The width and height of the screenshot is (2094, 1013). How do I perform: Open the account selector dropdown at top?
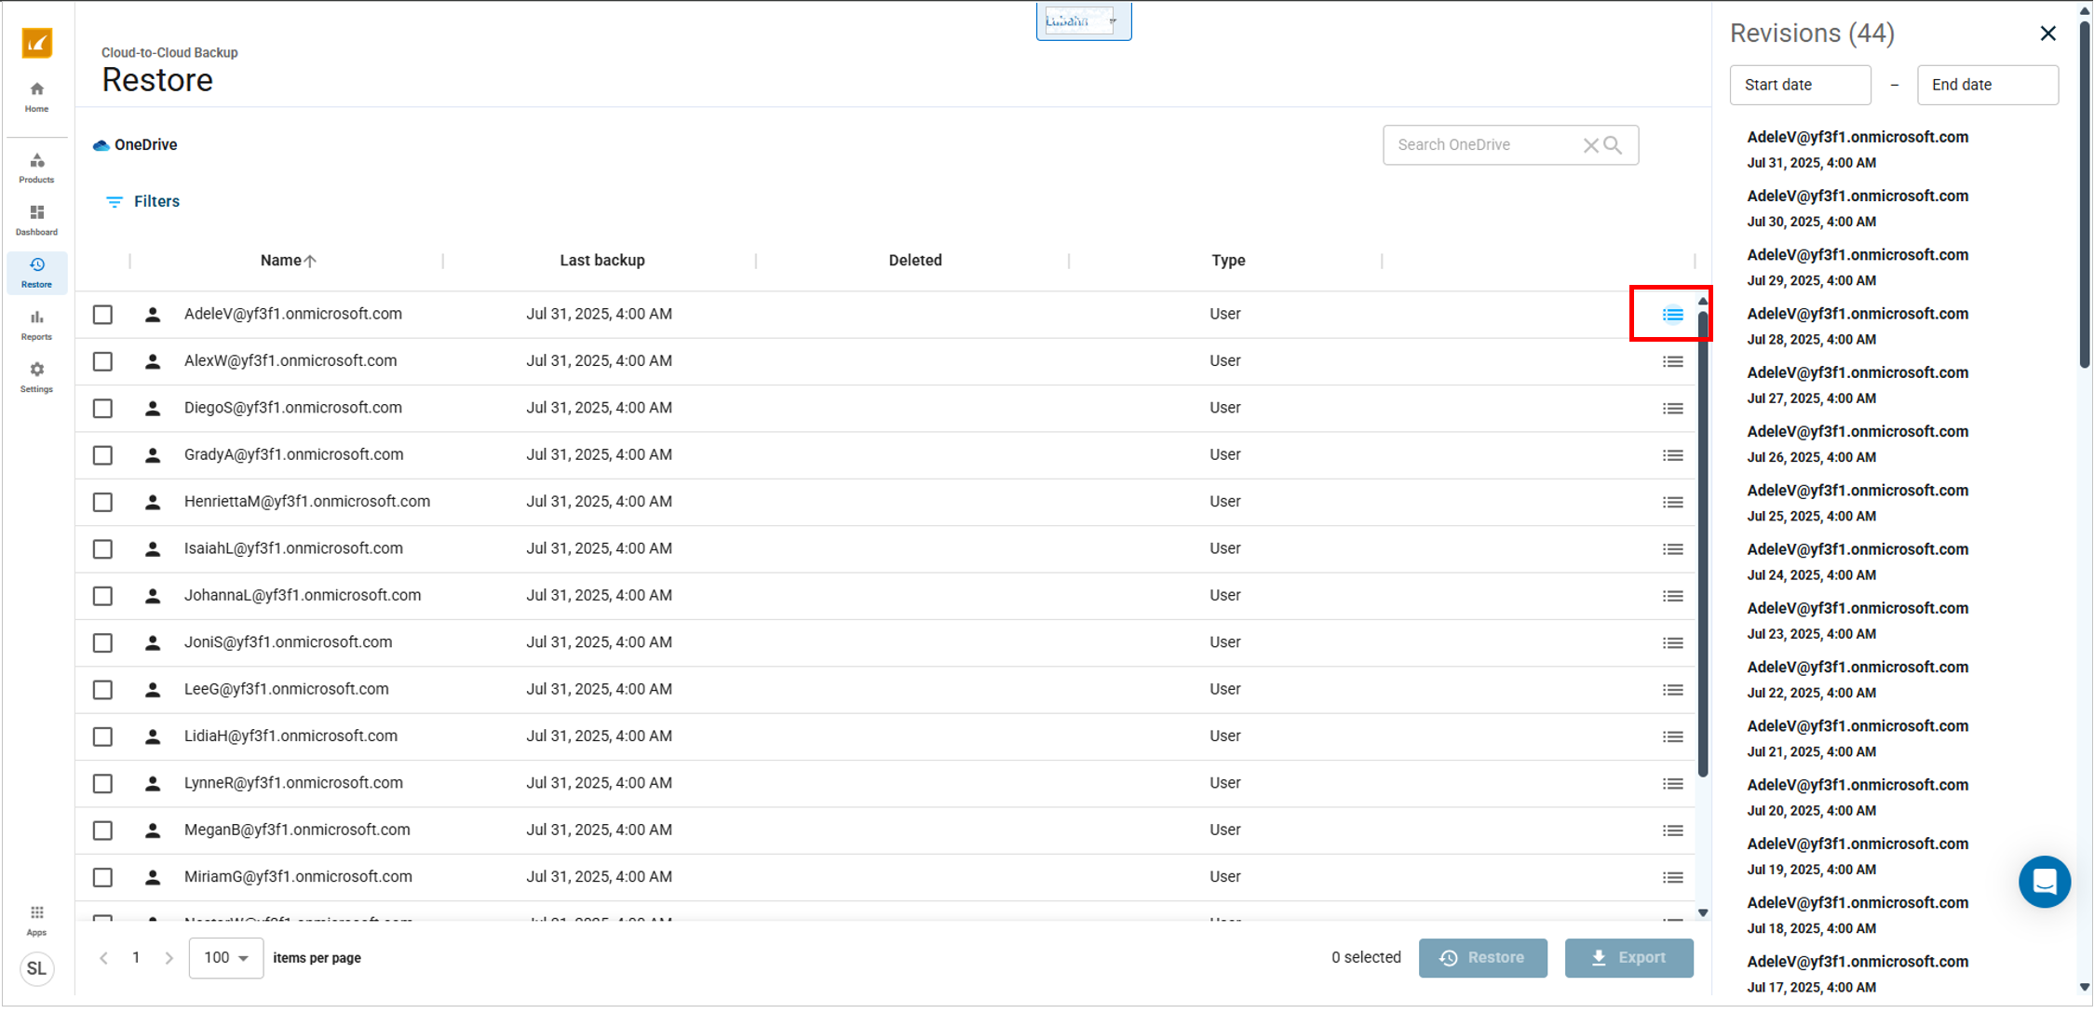pyautogui.click(x=1083, y=20)
